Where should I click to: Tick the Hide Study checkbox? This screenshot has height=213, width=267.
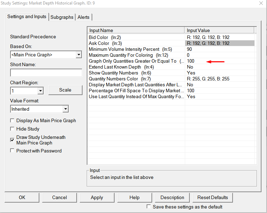click(x=12, y=129)
